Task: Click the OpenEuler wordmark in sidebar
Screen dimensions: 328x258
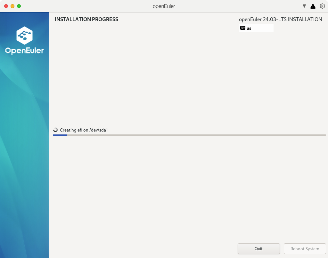Action: point(24,51)
